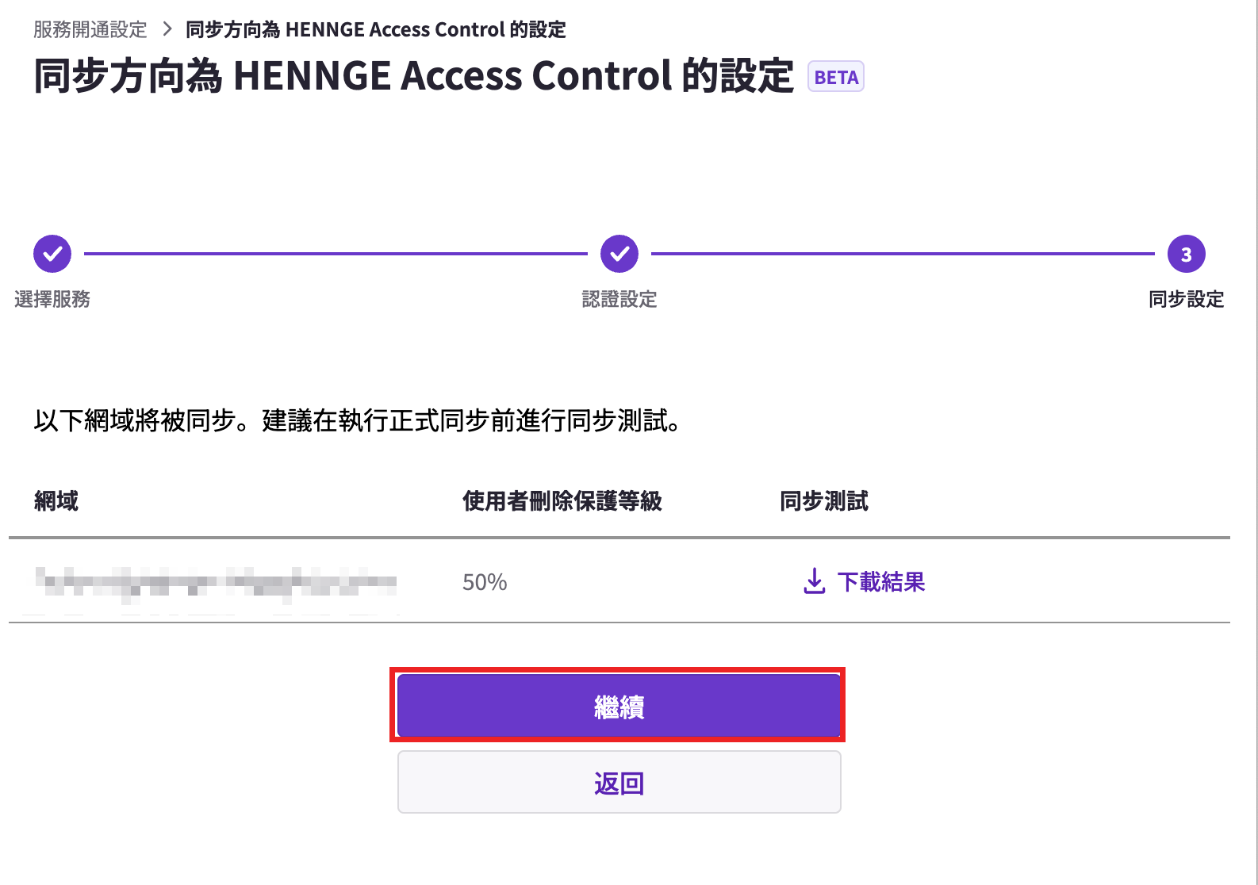The height and width of the screenshot is (885, 1258).
Task: Click the BETA badge next to title
Action: pos(836,77)
